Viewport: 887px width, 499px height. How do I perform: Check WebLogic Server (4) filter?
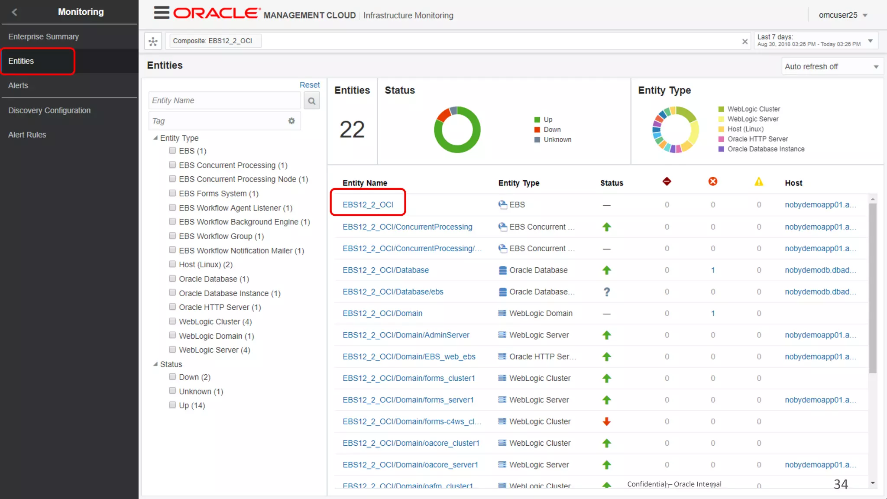[172, 349]
